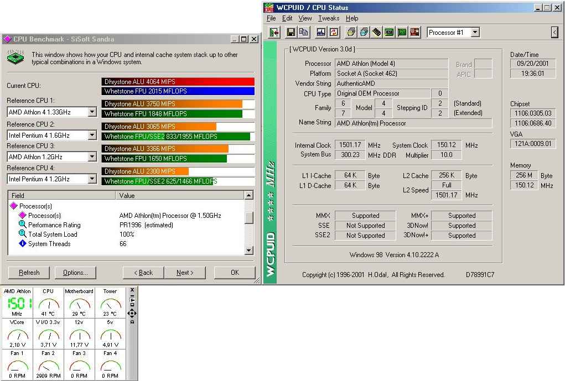Screen dimensions: 565x381
Task: Click the blue info icon beside System Threads
Action: [x=22, y=243]
